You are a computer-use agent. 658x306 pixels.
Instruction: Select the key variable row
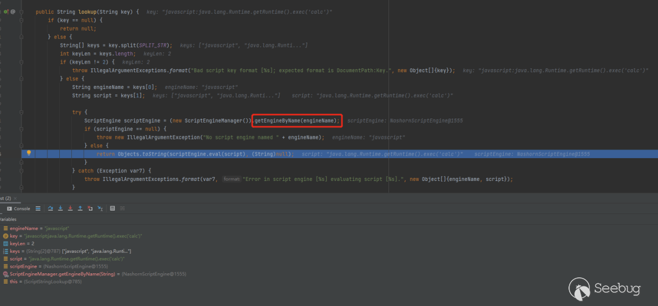point(329,236)
